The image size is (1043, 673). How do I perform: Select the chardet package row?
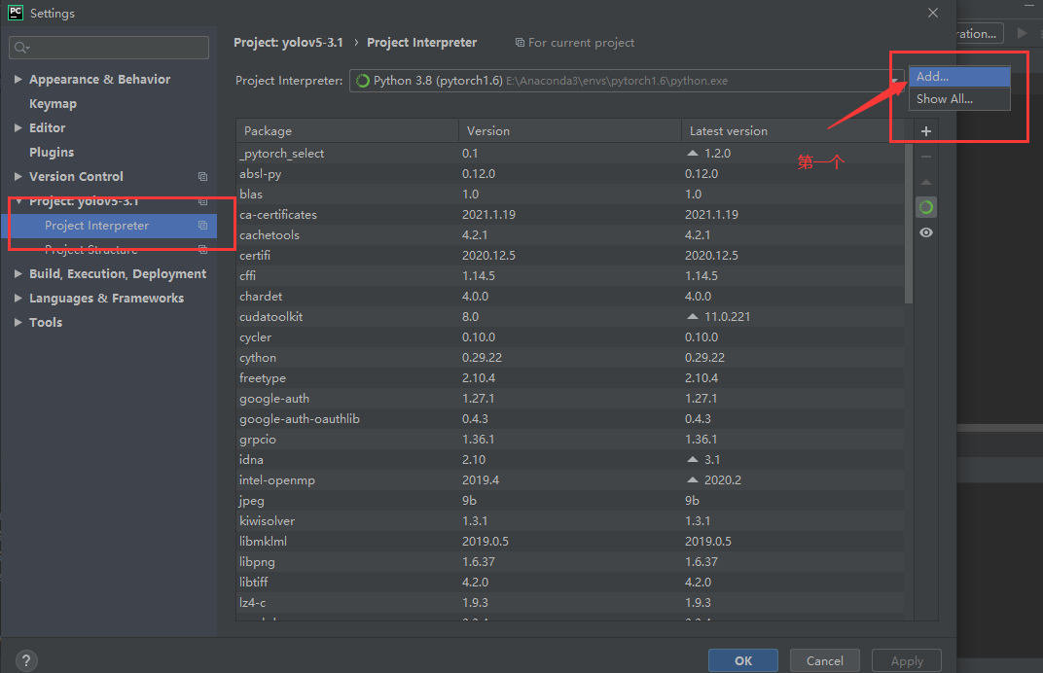(570, 297)
